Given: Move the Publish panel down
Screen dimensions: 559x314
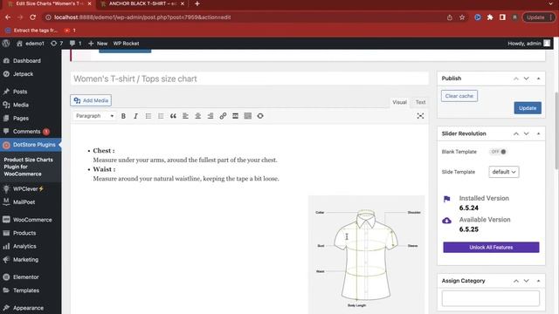Looking at the screenshot, I should pos(526,78).
